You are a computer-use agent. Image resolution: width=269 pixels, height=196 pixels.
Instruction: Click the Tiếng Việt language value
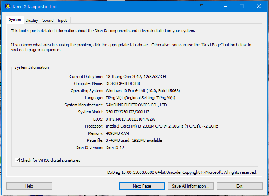[x=140, y=98]
